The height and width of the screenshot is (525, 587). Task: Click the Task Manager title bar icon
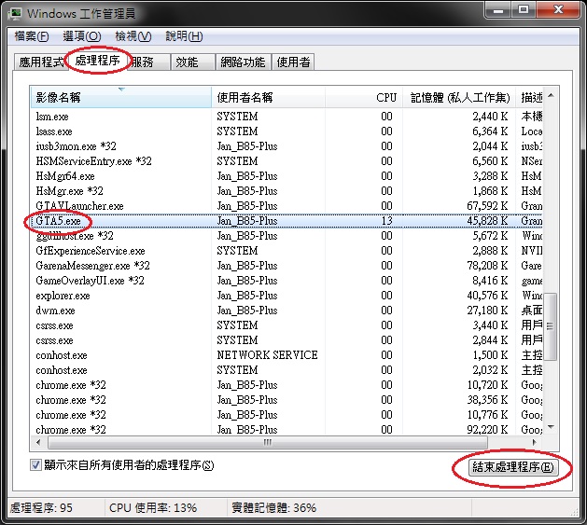(15, 13)
